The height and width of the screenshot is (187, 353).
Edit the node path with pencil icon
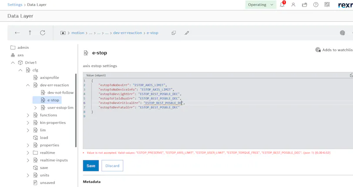[x=187, y=33]
